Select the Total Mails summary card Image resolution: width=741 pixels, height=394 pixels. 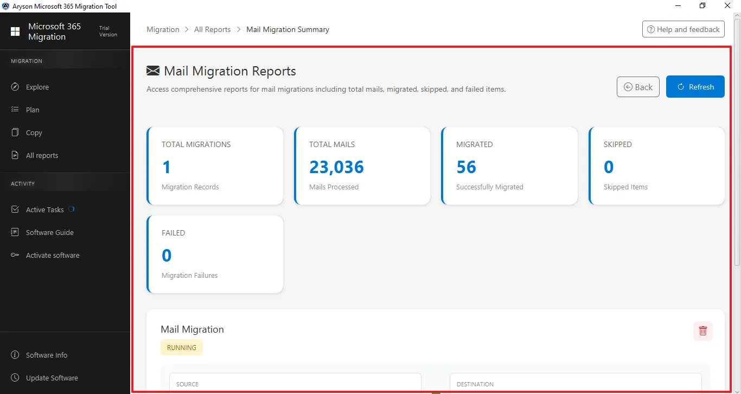[362, 166]
